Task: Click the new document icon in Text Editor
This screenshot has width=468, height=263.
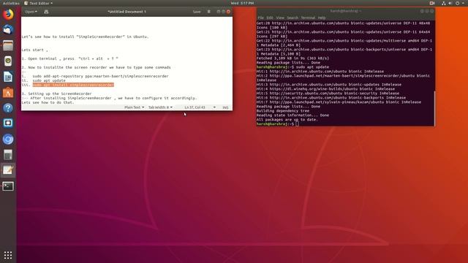Action: coord(46,12)
